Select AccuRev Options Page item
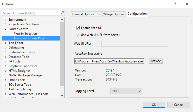The image size is (193, 112). tap(29, 38)
